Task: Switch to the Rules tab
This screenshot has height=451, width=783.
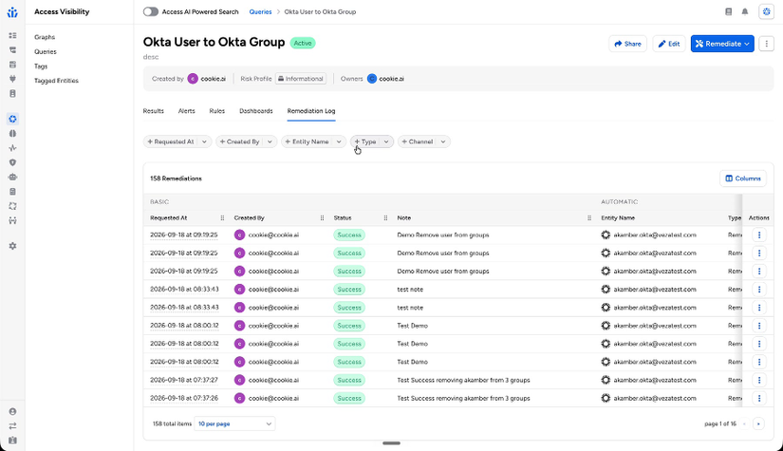Action: click(x=216, y=111)
